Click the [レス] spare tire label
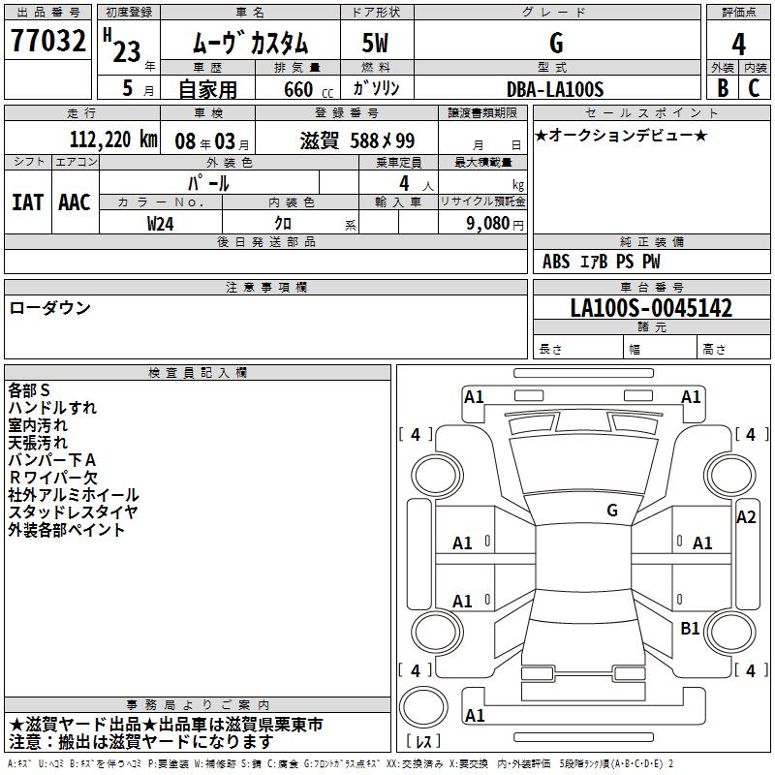The width and height of the screenshot is (775, 775). tap(423, 741)
